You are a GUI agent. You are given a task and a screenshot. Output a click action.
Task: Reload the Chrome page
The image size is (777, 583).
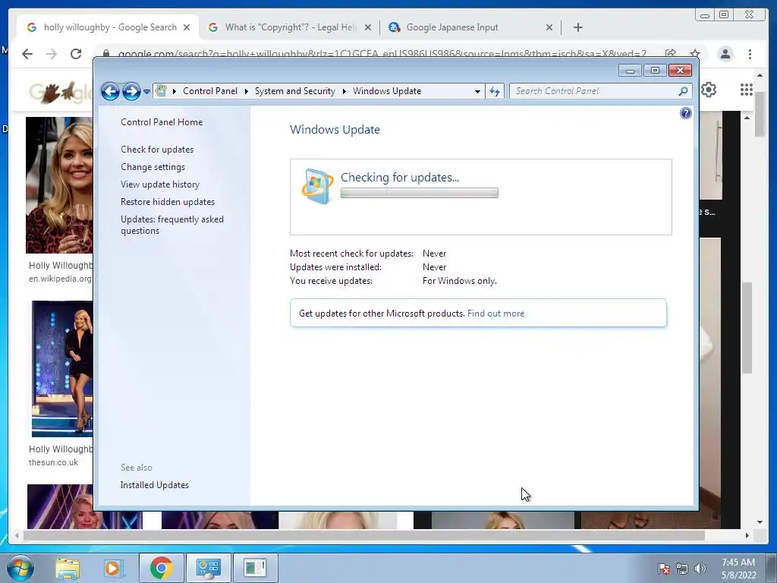[75, 54]
